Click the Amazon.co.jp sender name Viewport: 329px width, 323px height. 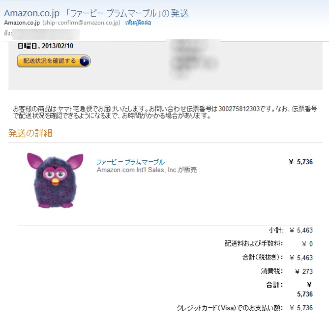(22, 23)
